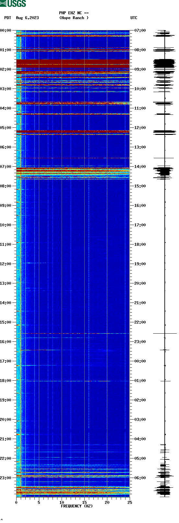Image resolution: width=179 pixels, height=523 pixels.
Task: Click the '23:00' UTC time label
Action: tap(140, 342)
